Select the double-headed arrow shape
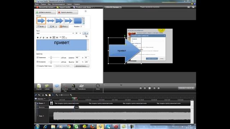Viewport: 230px width, 129px height. click(x=50, y=21)
